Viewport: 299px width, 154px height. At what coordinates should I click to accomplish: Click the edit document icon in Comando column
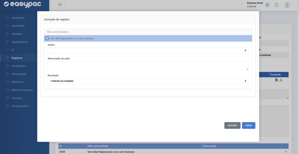point(277,80)
